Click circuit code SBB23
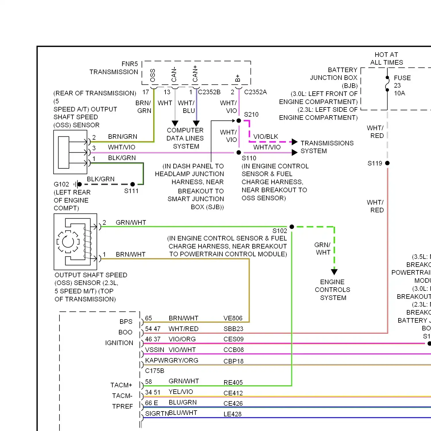Viewport: 431px width, 431px height. pos(233,329)
